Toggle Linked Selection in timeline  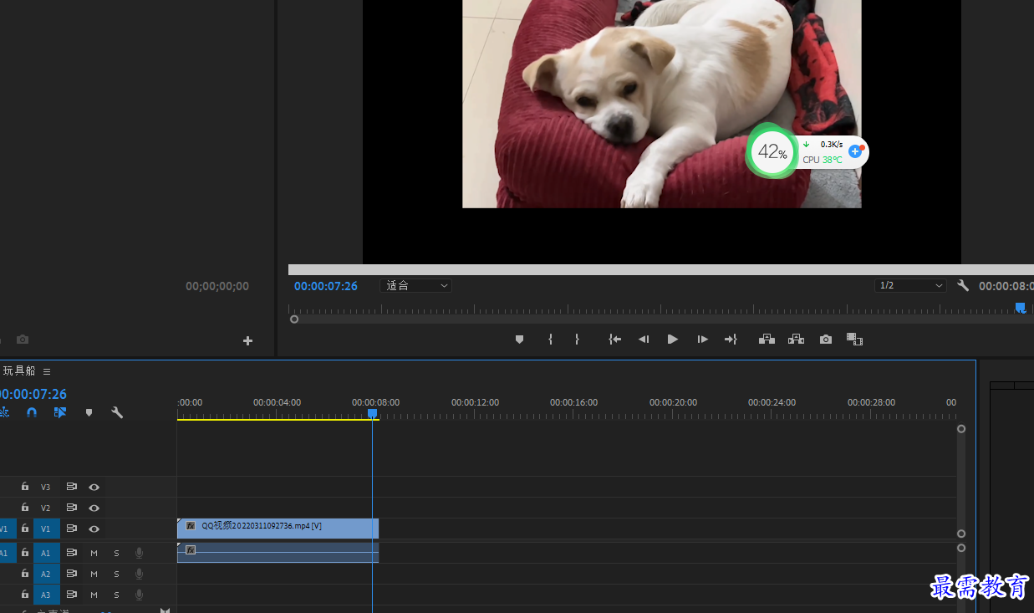tap(60, 412)
